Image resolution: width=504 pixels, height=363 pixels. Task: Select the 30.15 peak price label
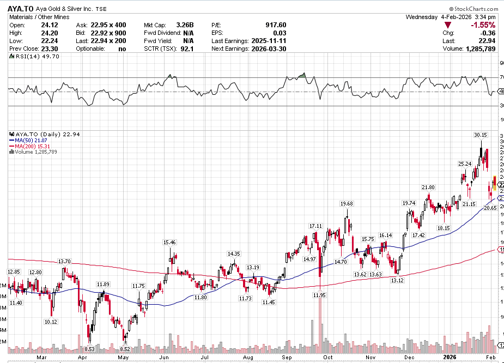480,135
